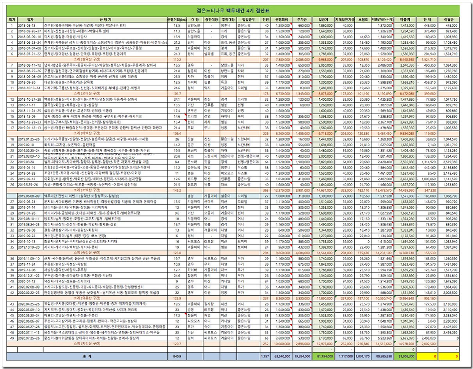Image resolution: width=473 pixels, height=369 pixels.
Task: Click expense value '5,625,020'
Action: coord(407,338)
